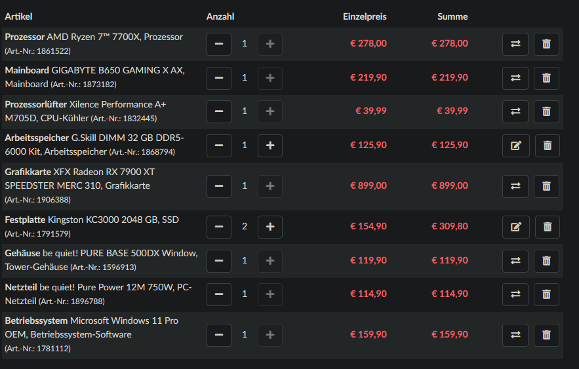Remove the XFX Radeon RX 7900 XT
The height and width of the screenshot is (369, 579).
coord(546,186)
